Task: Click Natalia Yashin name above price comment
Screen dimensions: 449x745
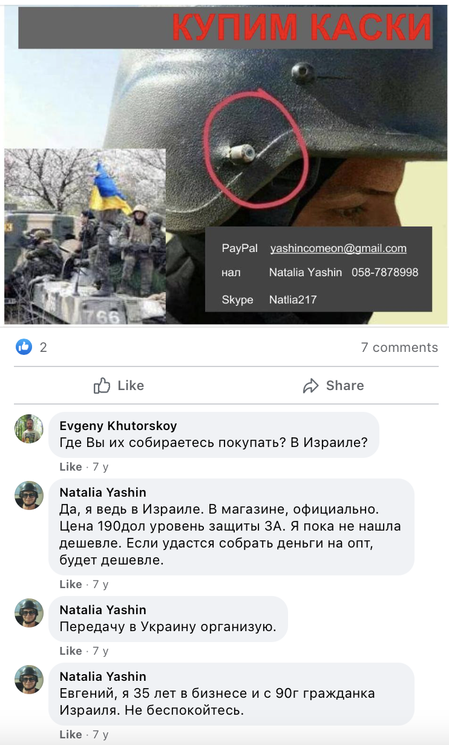Action: click(103, 492)
